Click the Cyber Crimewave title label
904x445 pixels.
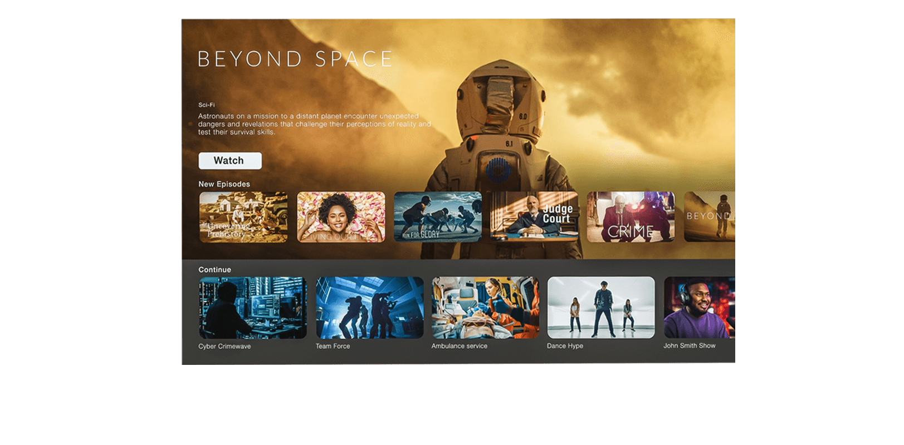[x=224, y=347]
